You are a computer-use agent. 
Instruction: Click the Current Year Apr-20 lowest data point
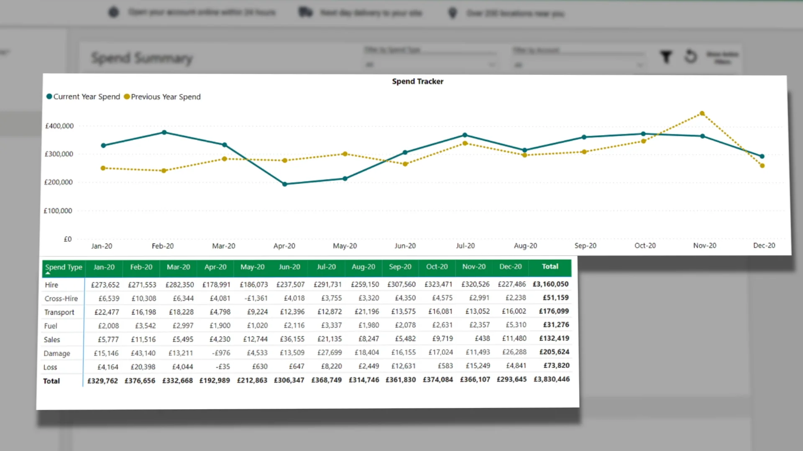[x=285, y=184]
